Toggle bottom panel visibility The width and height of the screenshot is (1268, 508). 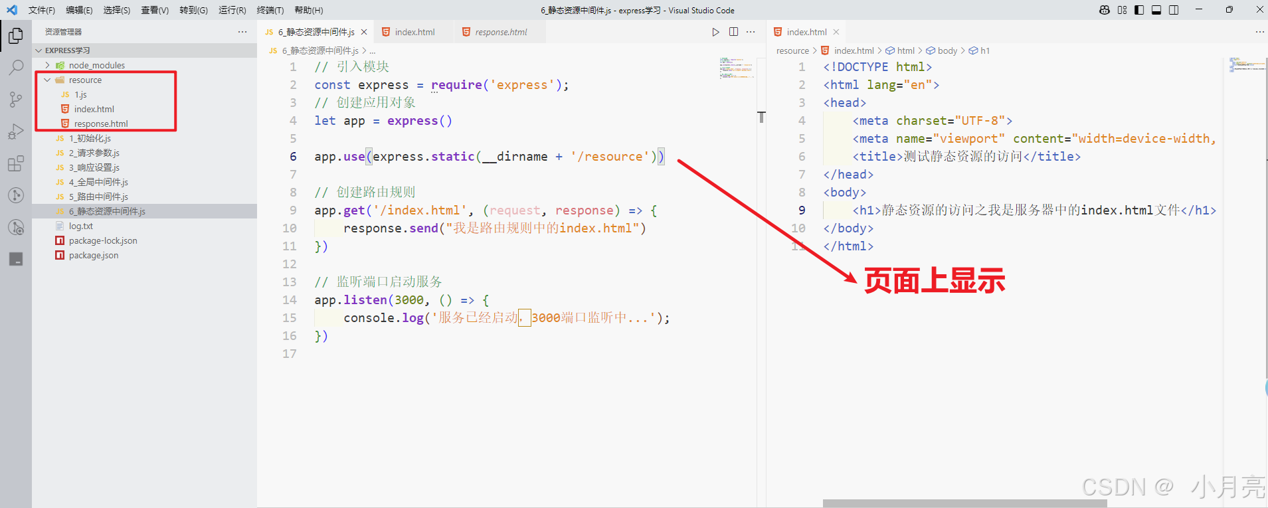click(1156, 10)
